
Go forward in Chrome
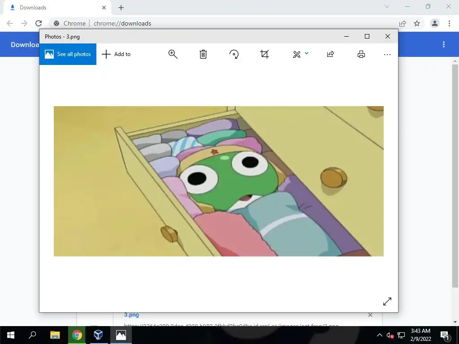24,23
